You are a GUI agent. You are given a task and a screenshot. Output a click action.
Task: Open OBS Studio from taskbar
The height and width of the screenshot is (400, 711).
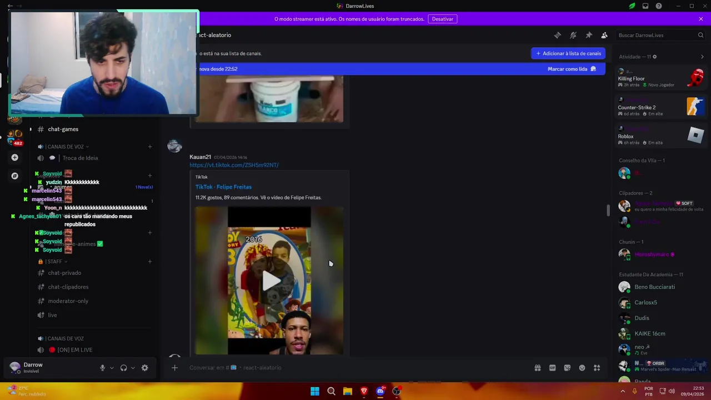[397, 391]
